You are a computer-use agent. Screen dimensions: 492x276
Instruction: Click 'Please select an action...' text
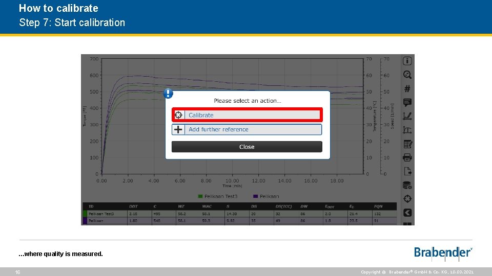[x=248, y=101]
